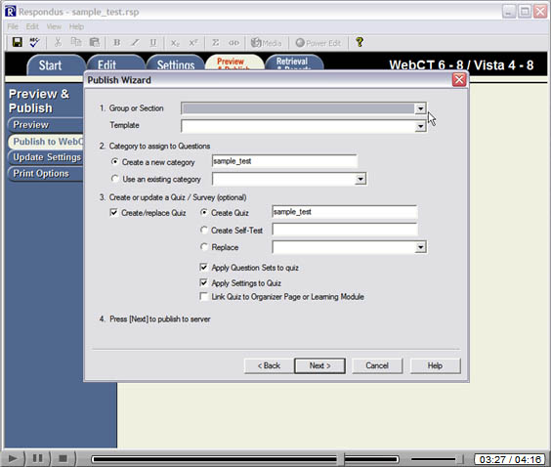Toggle Apply Question Sets to quiz checkbox
The width and height of the screenshot is (551, 467).
point(203,267)
